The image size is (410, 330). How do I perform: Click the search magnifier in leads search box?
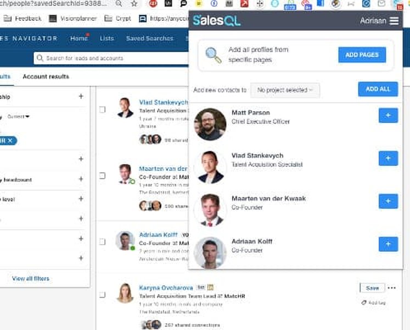coord(40,58)
